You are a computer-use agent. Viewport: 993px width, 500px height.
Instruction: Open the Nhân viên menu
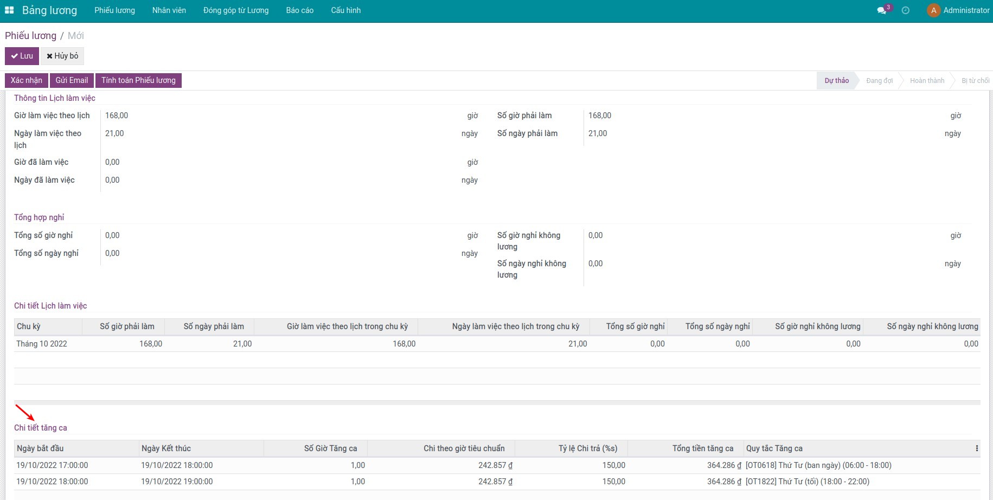coord(169,10)
